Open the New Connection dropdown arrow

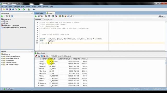click(x=4, y=16)
